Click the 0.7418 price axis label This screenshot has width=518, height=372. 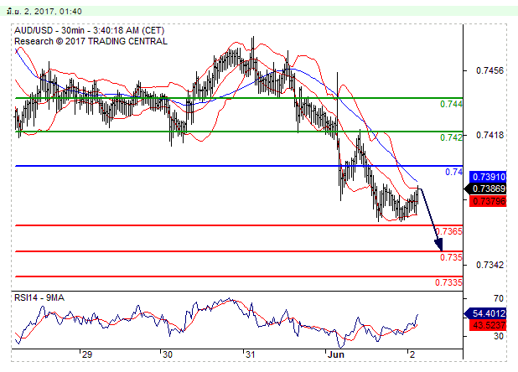(490, 135)
